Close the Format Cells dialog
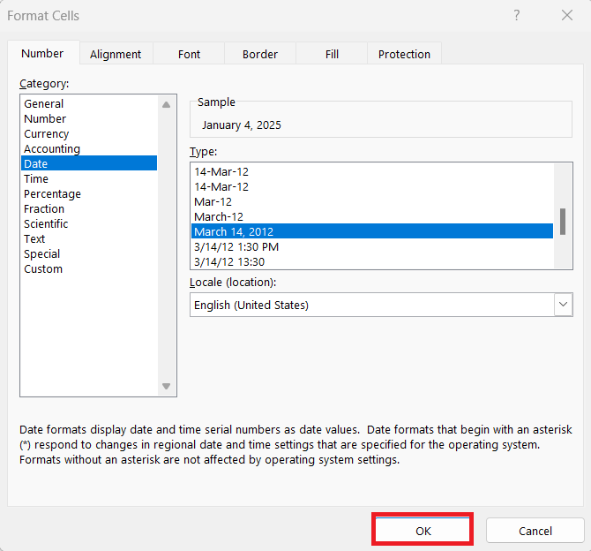This screenshot has height=551, width=591. point(567,16)
